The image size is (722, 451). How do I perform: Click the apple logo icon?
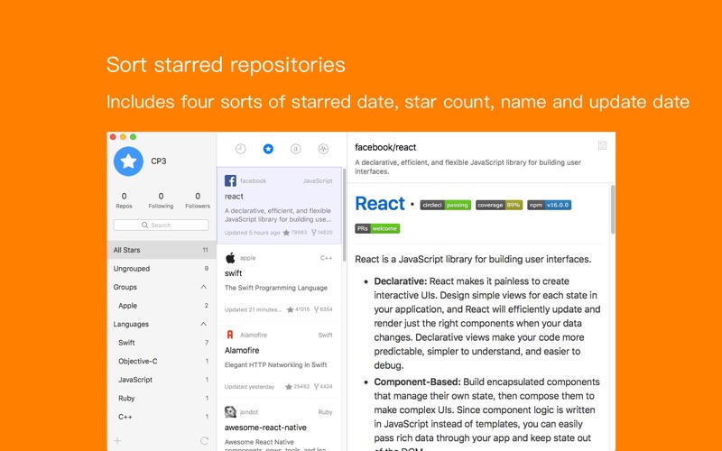click(230, 258)
